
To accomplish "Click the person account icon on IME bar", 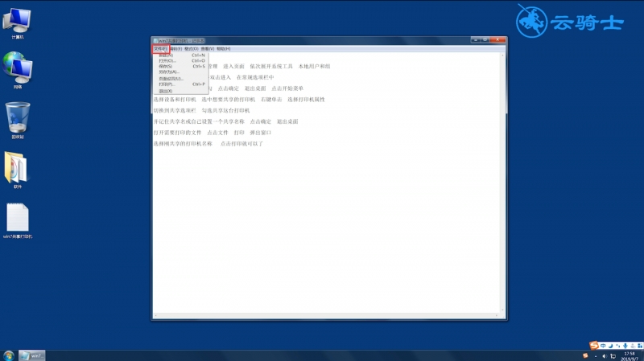I will [x=633, y=346].
